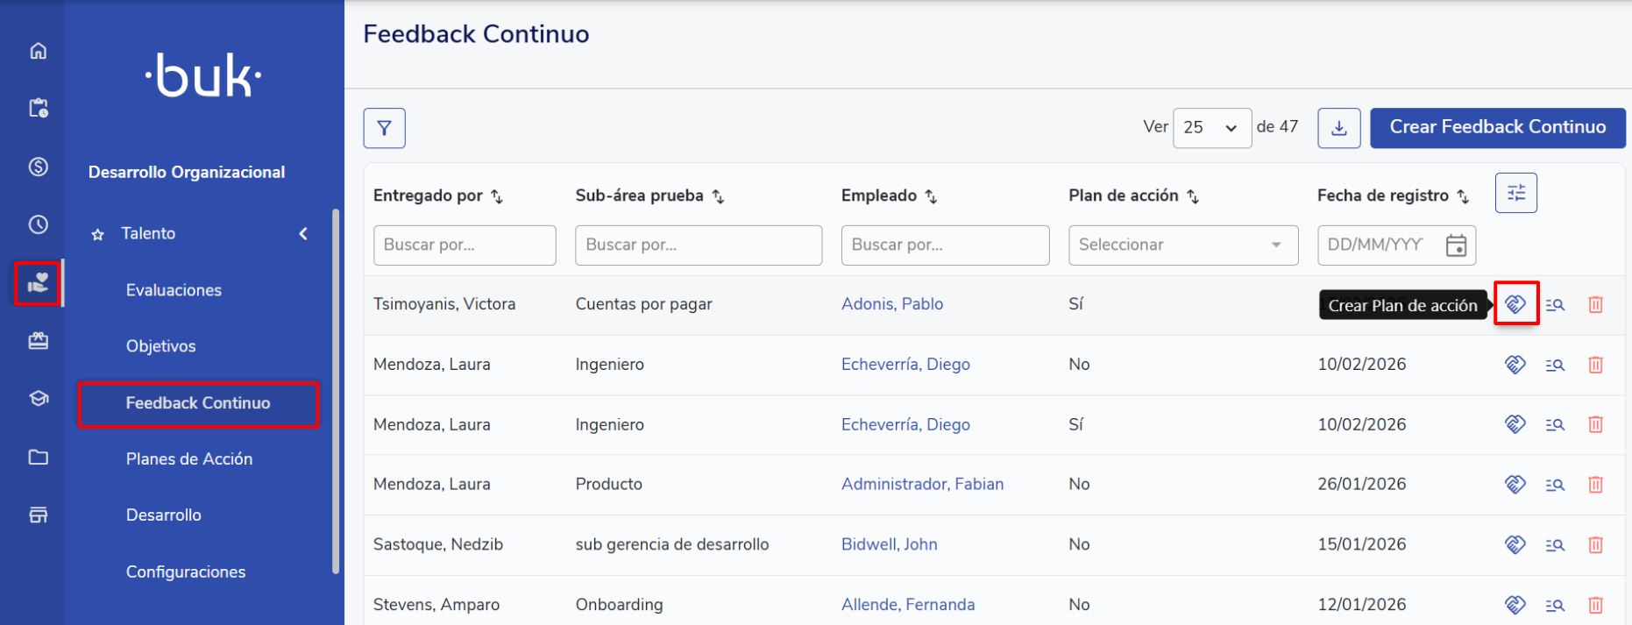The image size is (1632, 625).
Task: Open column settings sliders icon
Action: point(1515,193)
